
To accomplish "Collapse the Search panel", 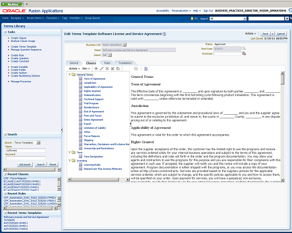I will [5, 134].
